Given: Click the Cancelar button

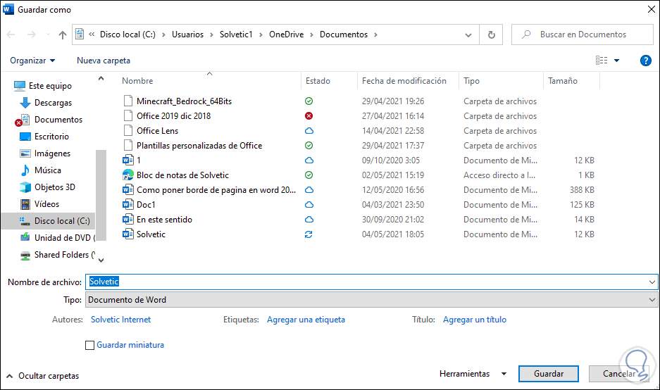Looking at the screenshot, I should (x=618, y=374).
